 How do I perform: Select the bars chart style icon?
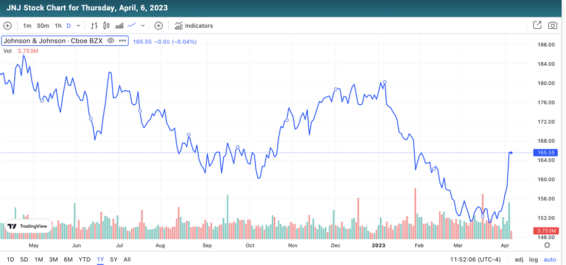(x=94, y=26)
